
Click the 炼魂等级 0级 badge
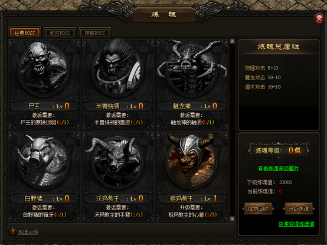pyautogui.click(x=279, y=151)
